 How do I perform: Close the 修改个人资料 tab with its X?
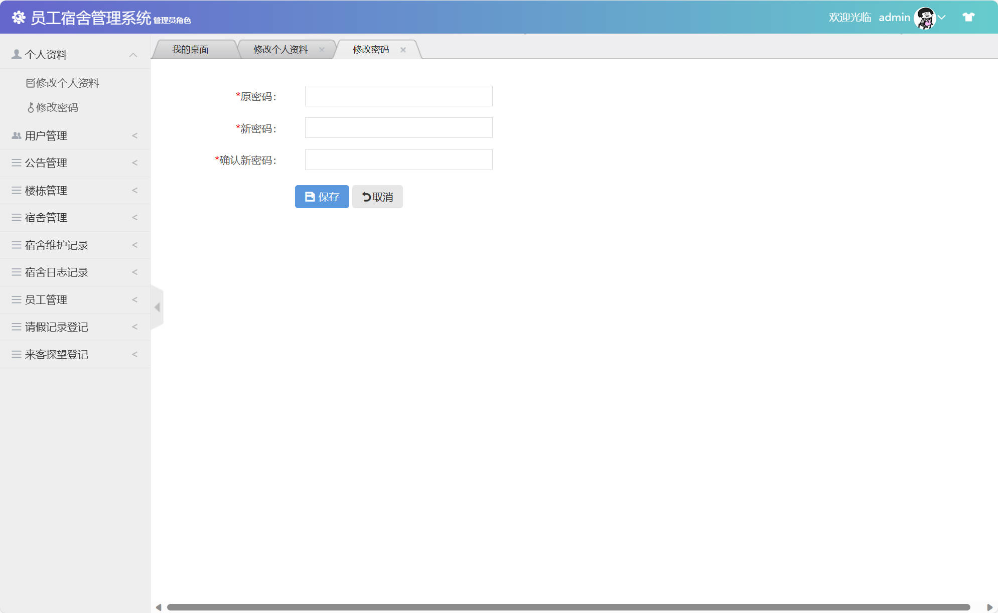322,50
